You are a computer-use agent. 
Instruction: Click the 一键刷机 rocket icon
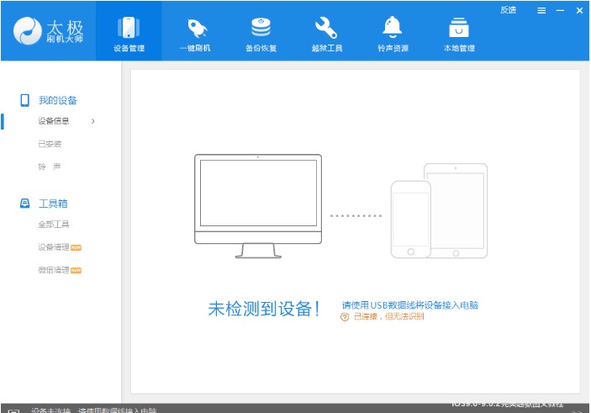[x=195, y=29]
